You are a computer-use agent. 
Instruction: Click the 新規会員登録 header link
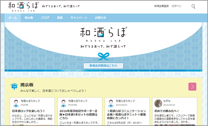tap(161, 6)
